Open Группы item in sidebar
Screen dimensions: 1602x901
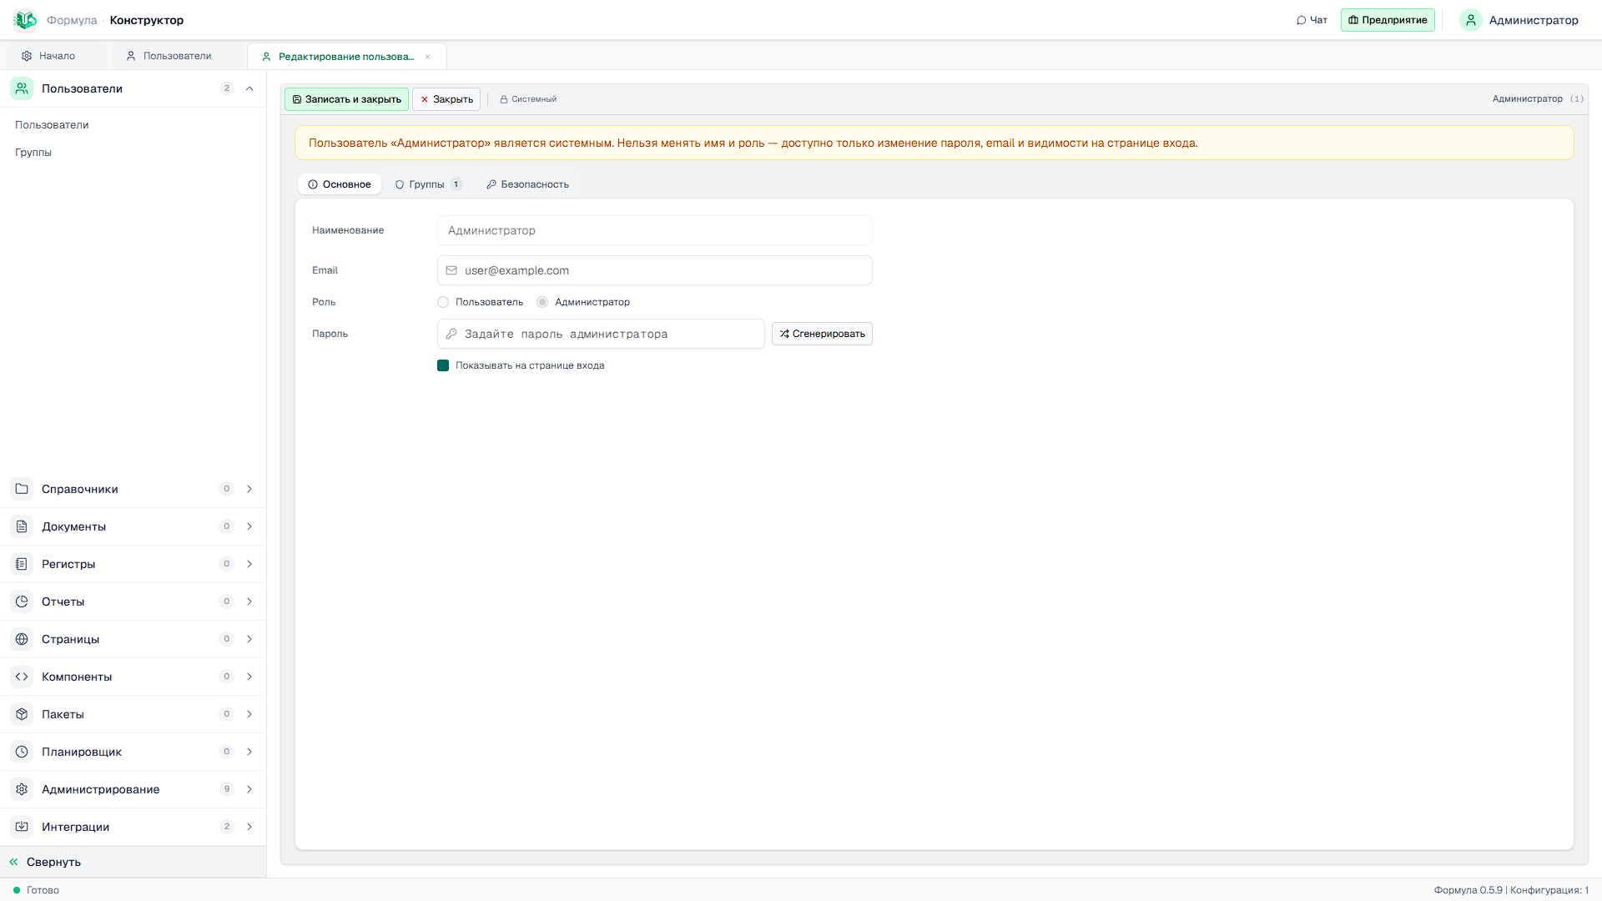click(x=33, y=153)
